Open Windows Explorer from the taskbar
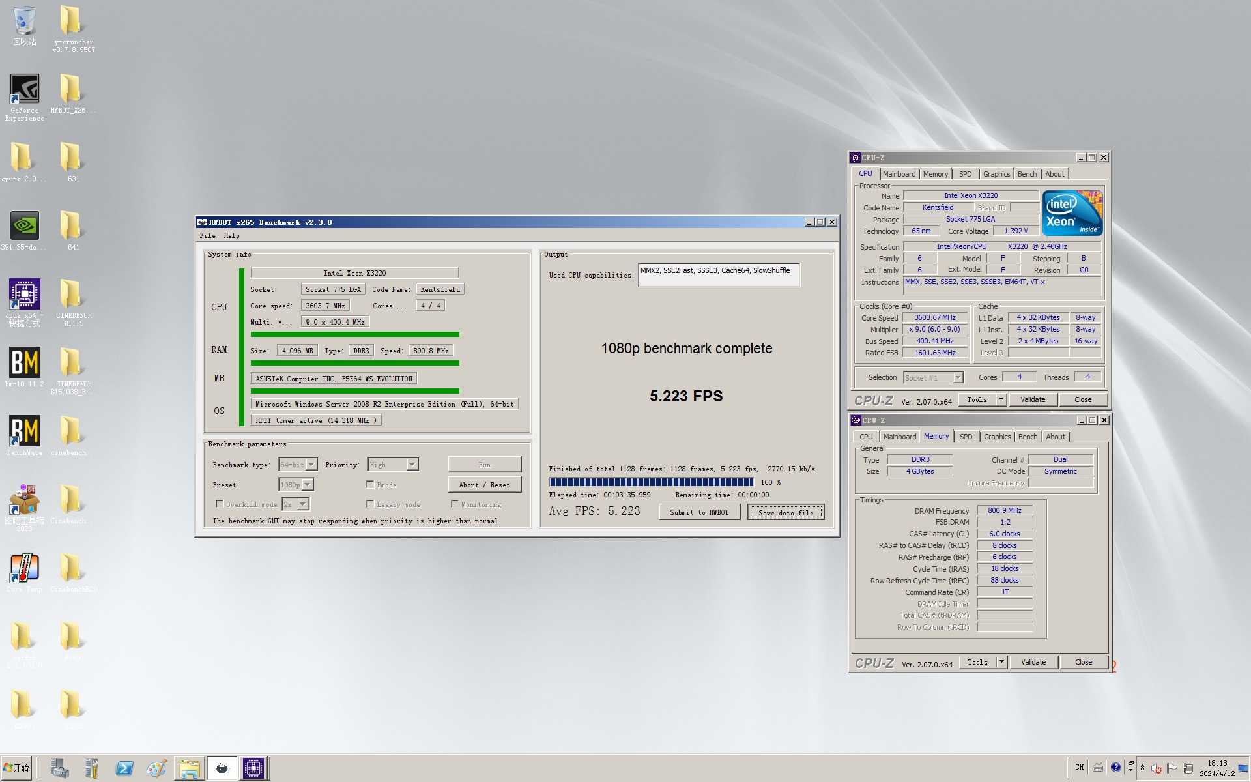 pos(189,768)
